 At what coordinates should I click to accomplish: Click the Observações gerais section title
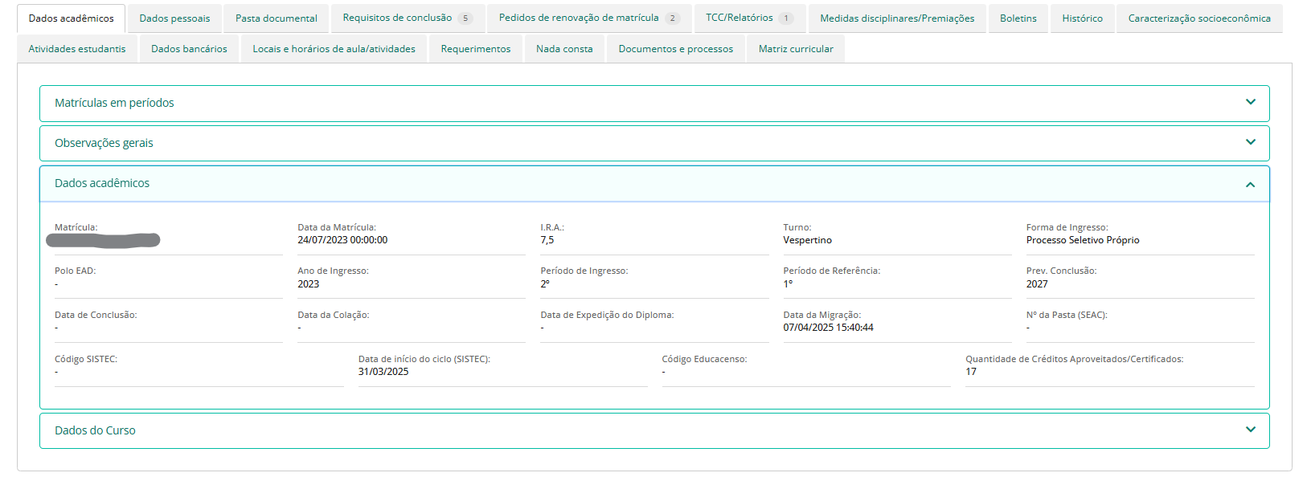click(104, 143)
